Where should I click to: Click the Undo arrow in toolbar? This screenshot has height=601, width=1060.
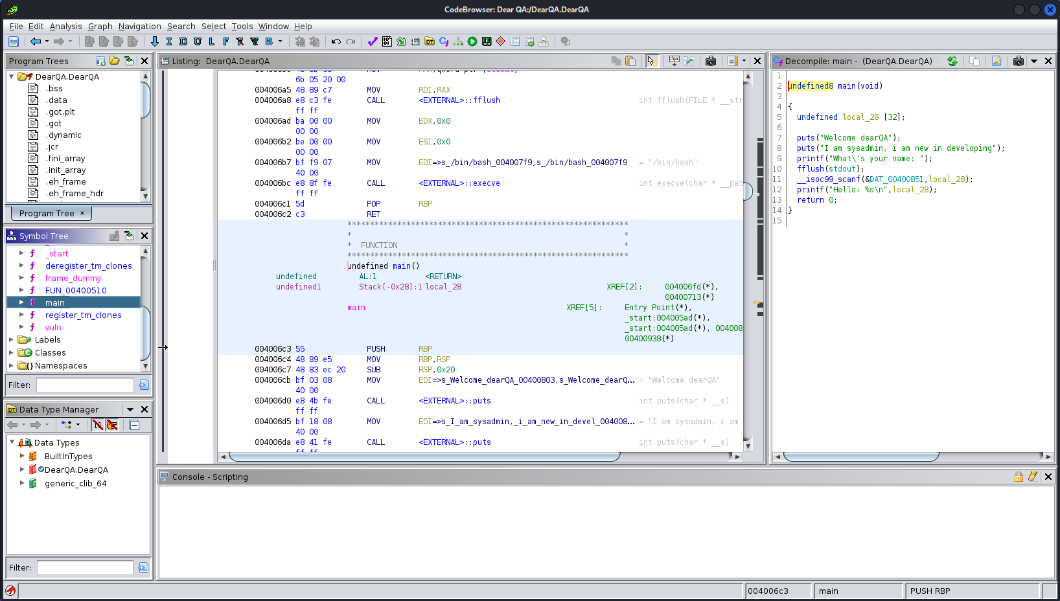click(336, 41)
